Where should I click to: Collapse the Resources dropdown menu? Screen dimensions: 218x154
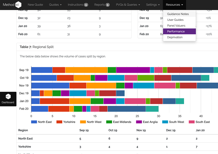pos(174,5)
